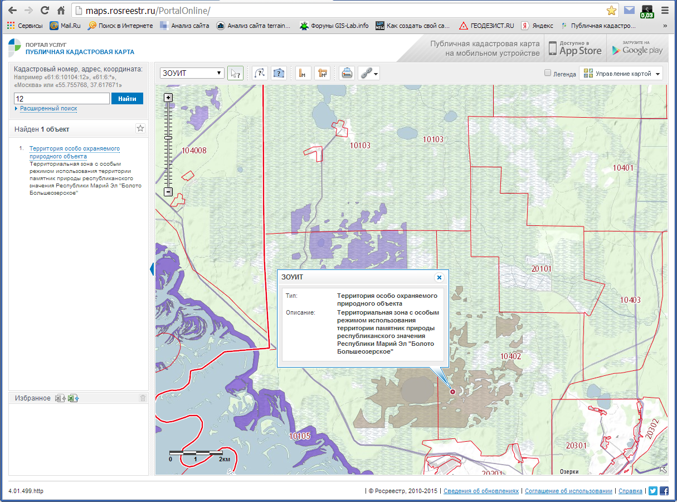Viewport: 677px width, 502px height.
Task: Open the first Анализ сайта bookmark
Action: (184, 26)
